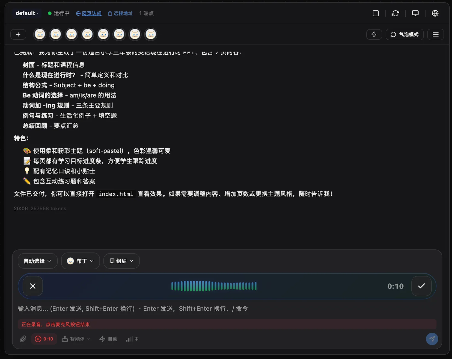Screen dimensions: 452x359
Task: Click the send message paper plane button
Action: [x=432, y=339]
